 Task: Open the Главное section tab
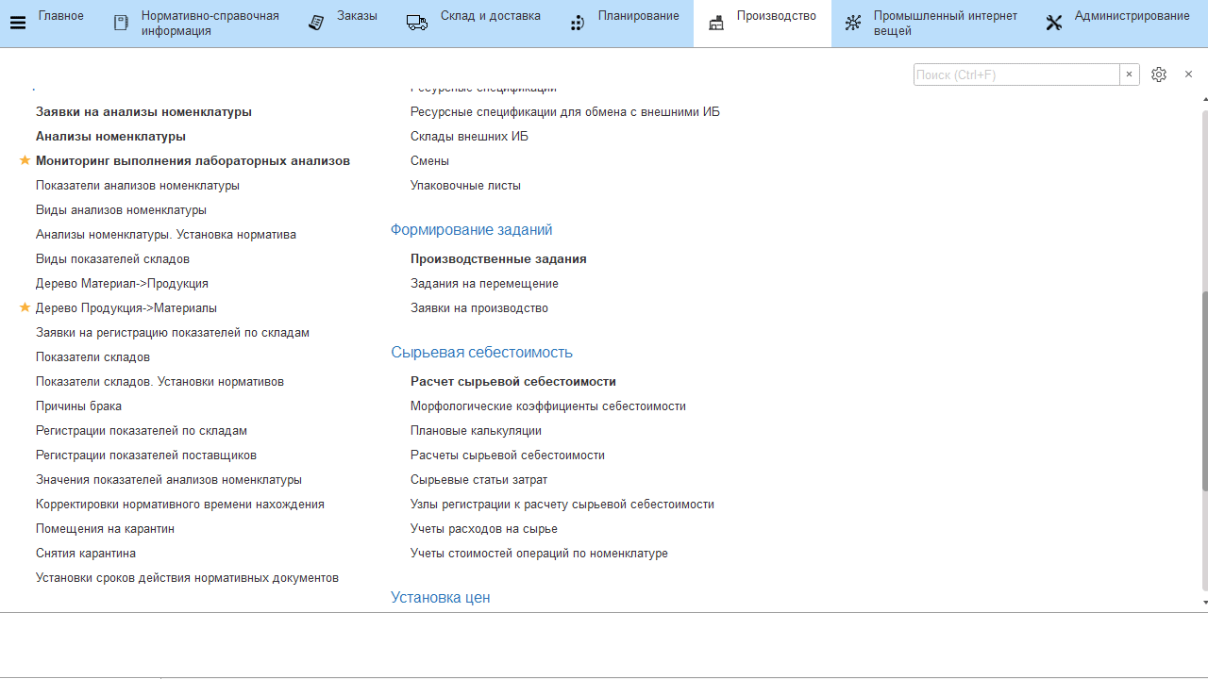tap(60, 16)
